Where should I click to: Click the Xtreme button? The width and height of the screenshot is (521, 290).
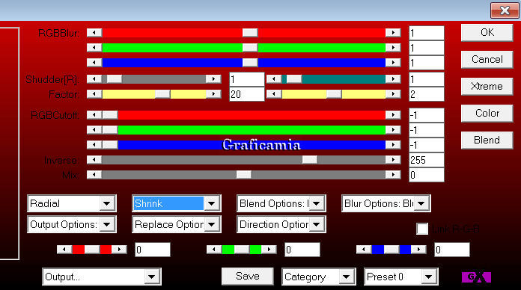[x=487, y=86]
